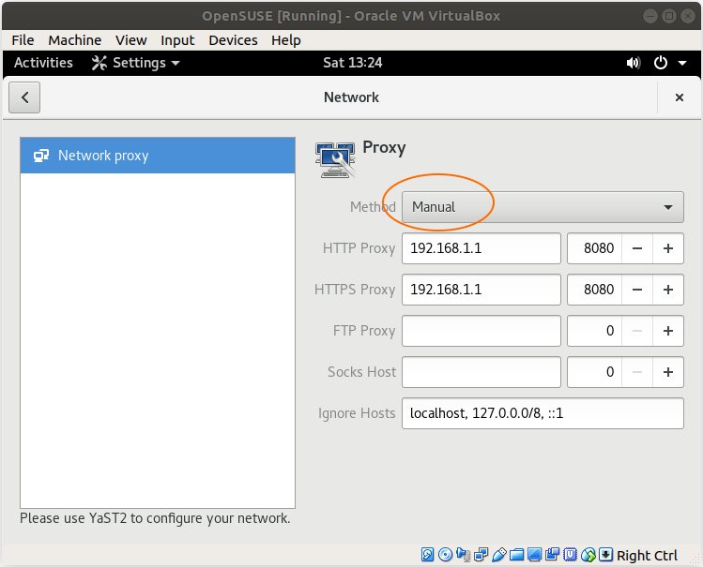Image resolution: width=703 pixels, height=567 pixels.
Task: Open the Method dropdown showing Manual
Action: [x=543, y=207]
